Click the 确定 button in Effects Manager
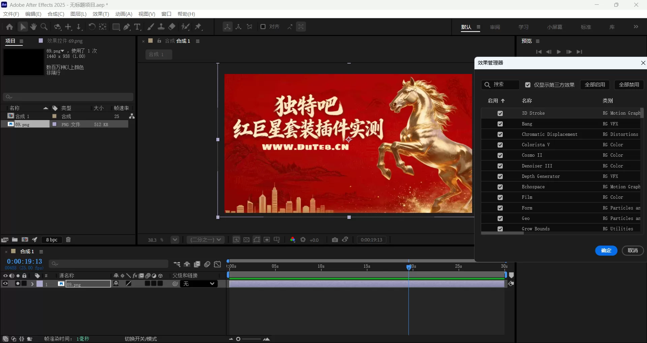Screen dimensions: 647x343 [x=606, y=251]
